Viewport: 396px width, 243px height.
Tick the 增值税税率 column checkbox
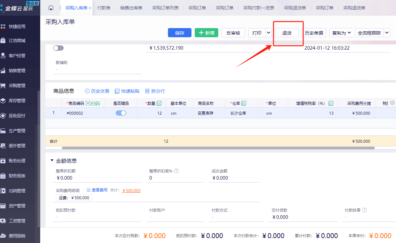point(331,103)
